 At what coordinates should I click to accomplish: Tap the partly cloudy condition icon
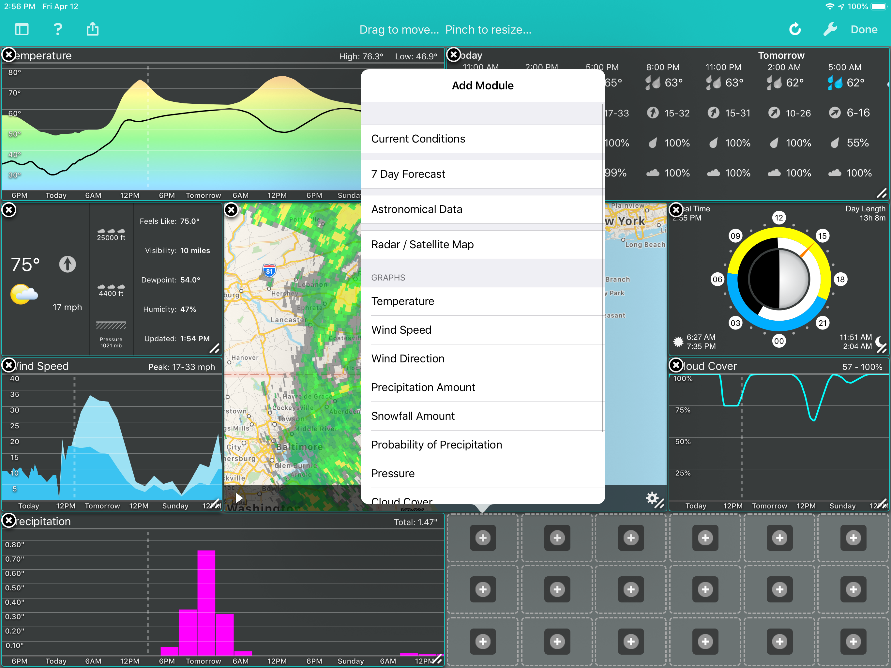[x=24, y=294]
